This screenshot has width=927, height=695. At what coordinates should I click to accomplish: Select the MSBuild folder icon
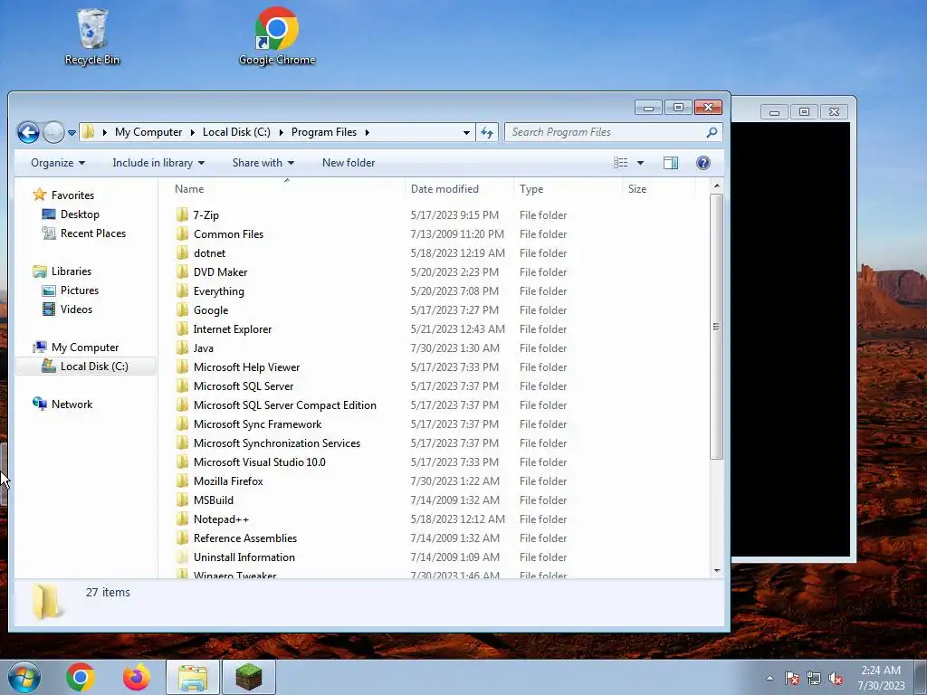pyautogui.click(x=182, y=500)
